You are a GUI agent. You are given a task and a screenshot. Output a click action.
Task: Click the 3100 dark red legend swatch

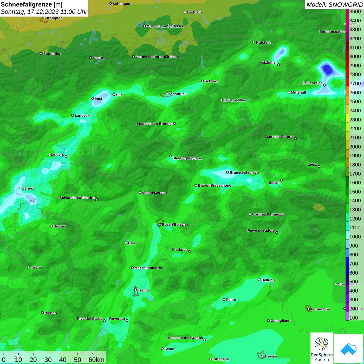(x=347, y=46)
